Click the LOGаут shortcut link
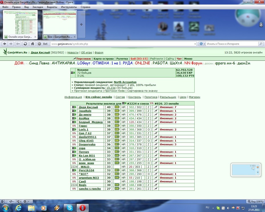The height and width of the screenshot is (212, 265). [x=84, y=63]
